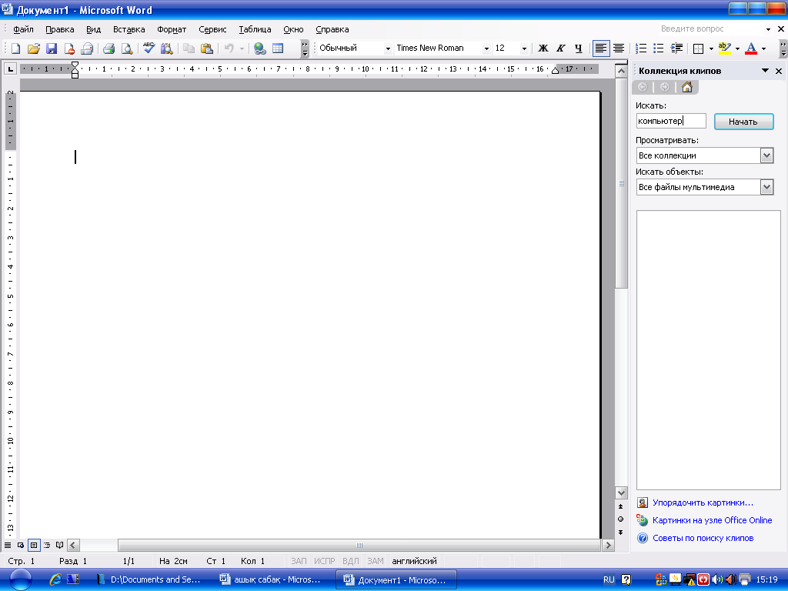The image size is (788, 591).
Task: Open Советы по поиску клипов link
Action: (703, 538)
